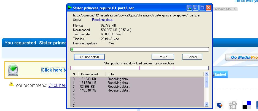This screenshot has width=258, height=111.
Task: Click the minimize-to-tray button in title bar
Action: pyautogui.click(x=190, y=8)
